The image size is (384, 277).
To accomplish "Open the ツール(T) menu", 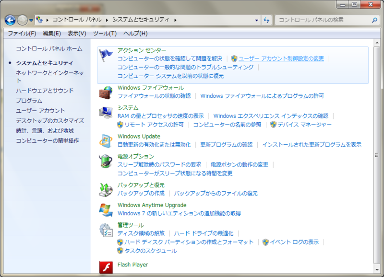I will tap(105, 33).
